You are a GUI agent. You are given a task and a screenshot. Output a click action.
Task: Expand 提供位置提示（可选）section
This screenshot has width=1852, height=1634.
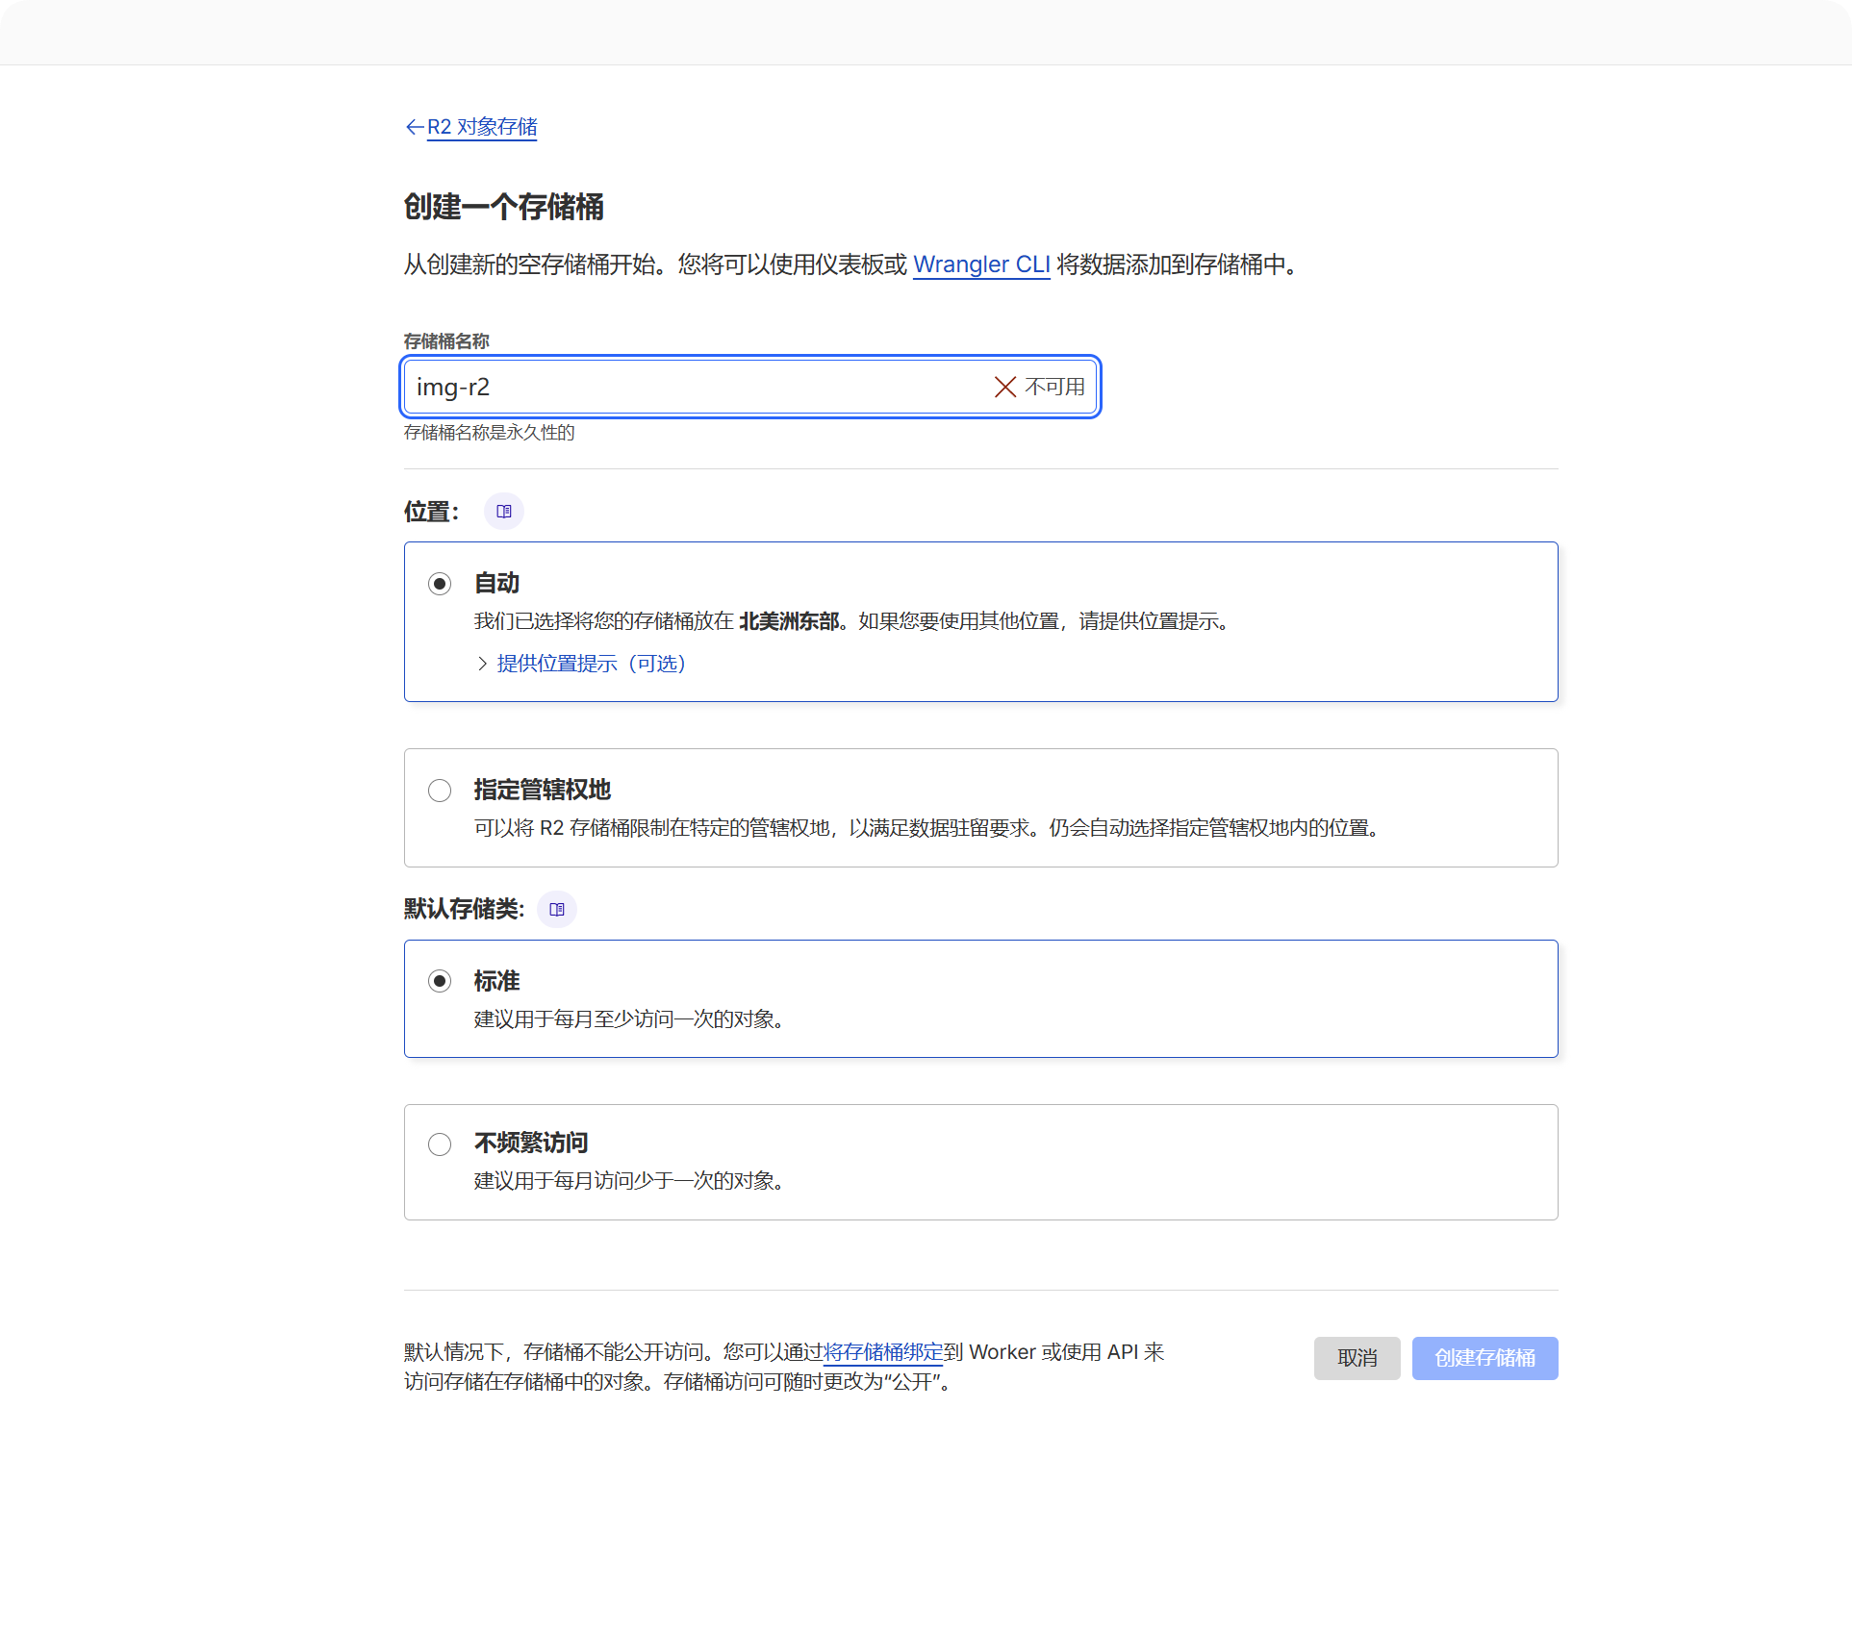click(591, 664)
